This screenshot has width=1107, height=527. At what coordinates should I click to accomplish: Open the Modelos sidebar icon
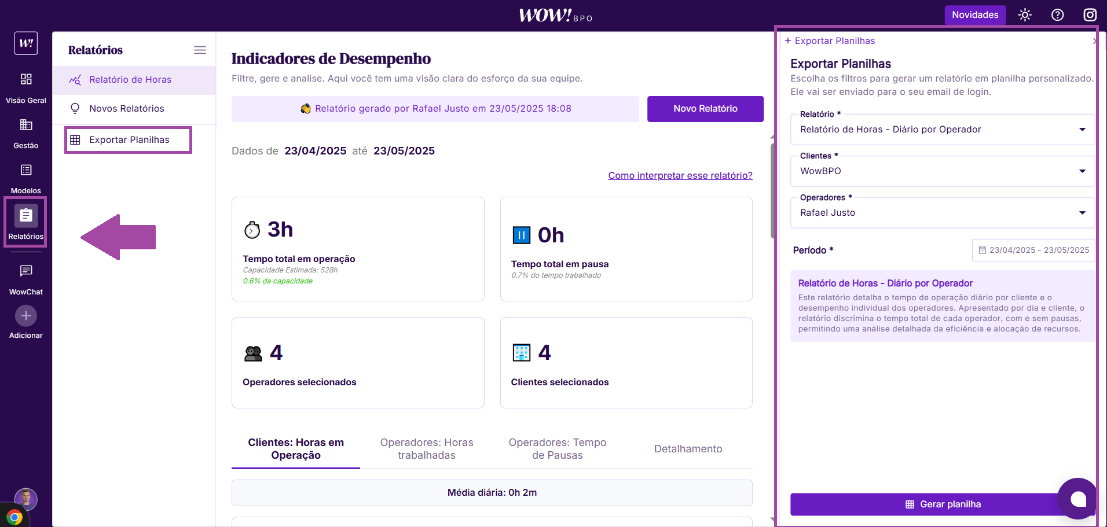[x=26, y=170]
